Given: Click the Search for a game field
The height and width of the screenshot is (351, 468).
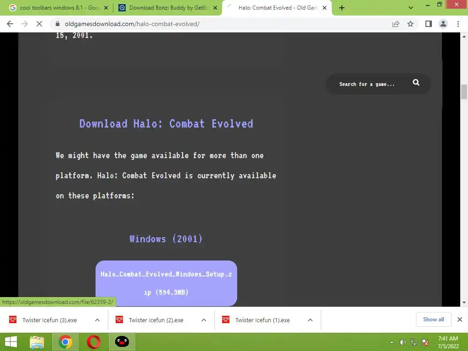Looking at the screenshot, I should click(x=367, y=84).
